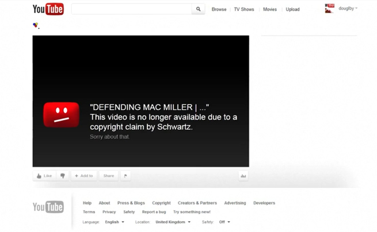This screenshot has width=377, height=232.
Task: Click Report a bug link
Action: [154, 212]
